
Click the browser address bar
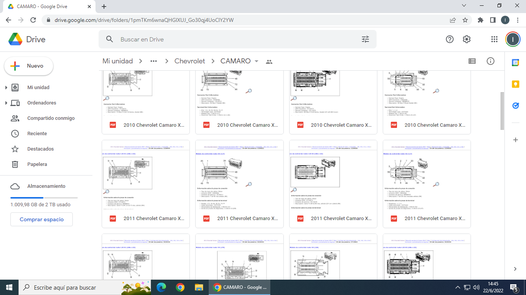click(246, 20)
